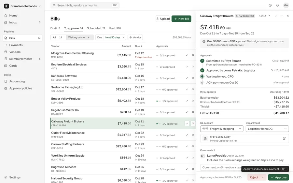This screenshot has height=183, width=293.
Task: Focus the search bills, vendors, amounts field
Action: 85,6
